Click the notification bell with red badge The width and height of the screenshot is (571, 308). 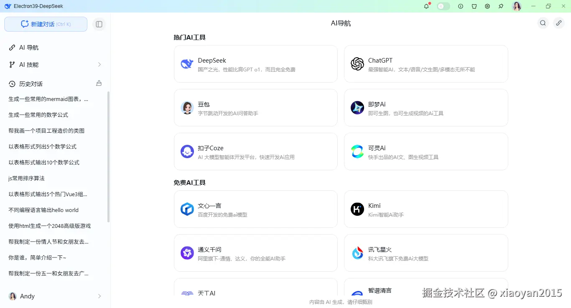[x=426, y=6]
